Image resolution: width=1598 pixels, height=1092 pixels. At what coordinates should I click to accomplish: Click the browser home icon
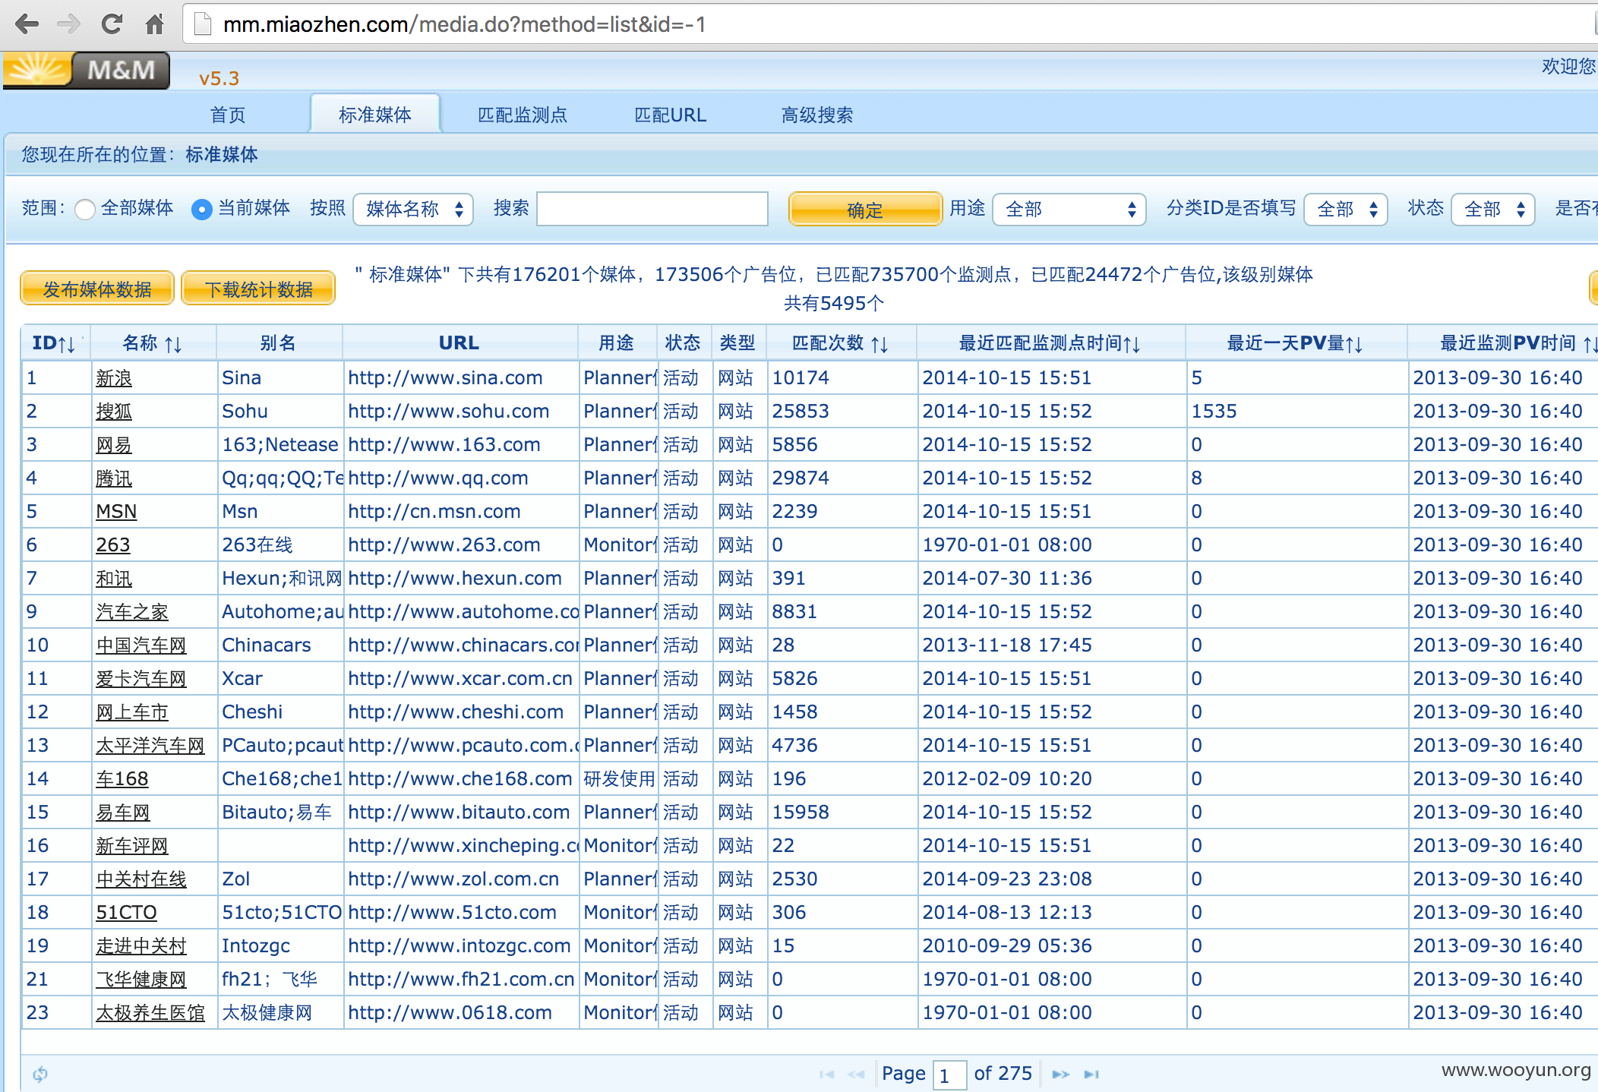pos(154,24)
